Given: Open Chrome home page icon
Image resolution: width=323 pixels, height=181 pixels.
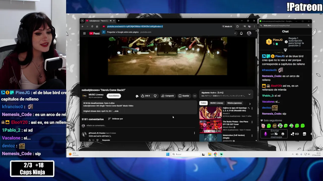Looking at the screenshot, I should pos(97,26).
